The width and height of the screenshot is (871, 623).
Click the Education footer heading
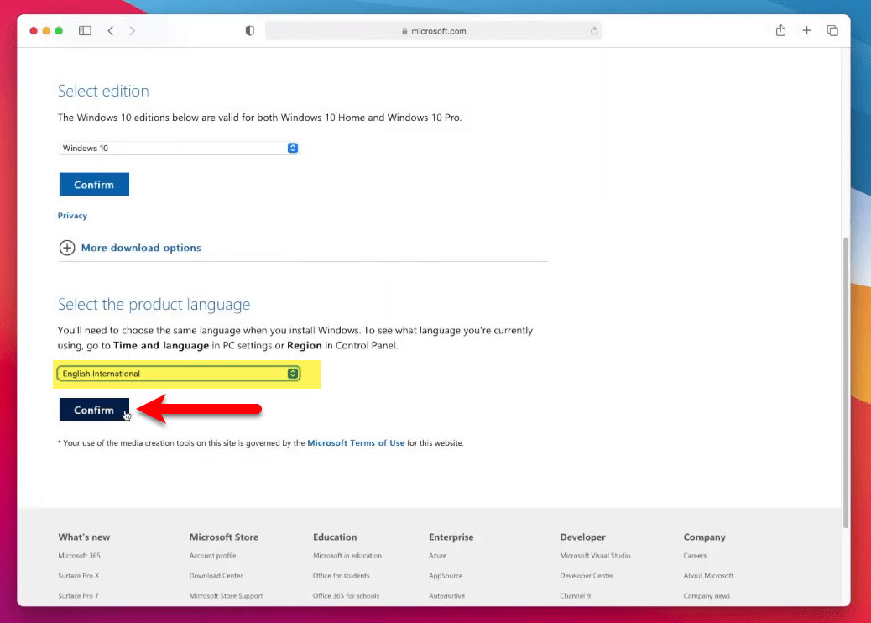[x=335, y=537]
